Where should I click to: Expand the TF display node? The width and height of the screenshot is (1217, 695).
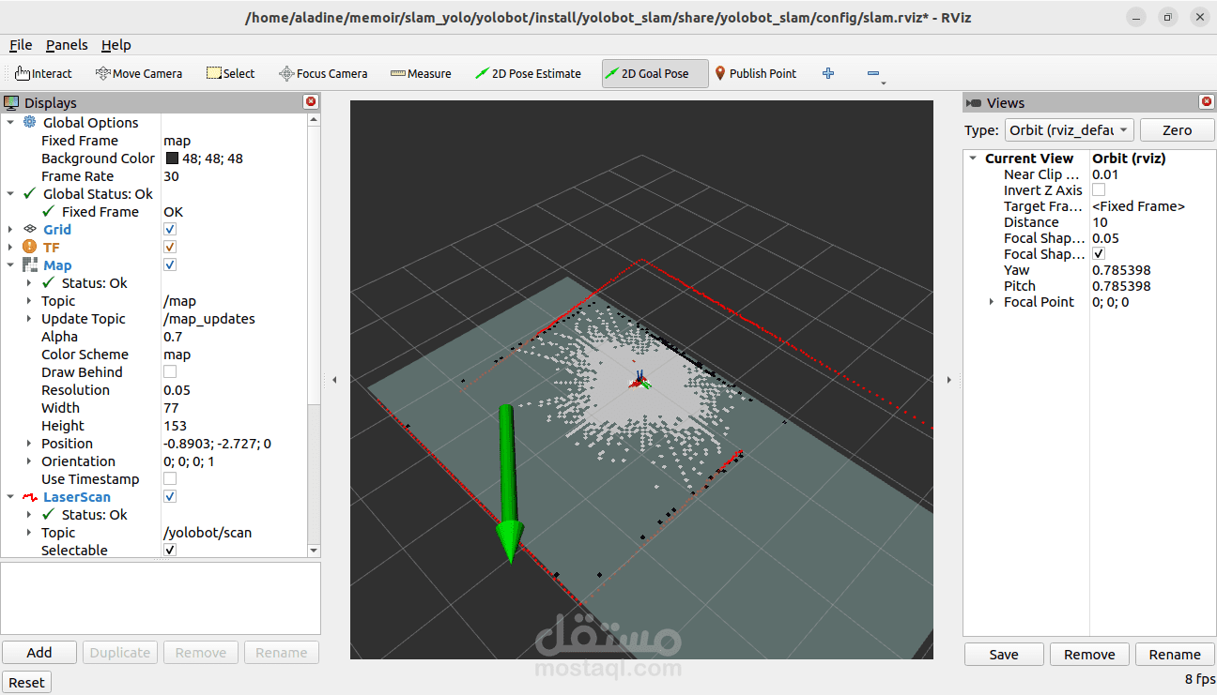pyautogui.click(x=10, y=247)
